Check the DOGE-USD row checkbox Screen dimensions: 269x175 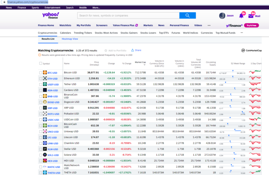click(40, 102)
